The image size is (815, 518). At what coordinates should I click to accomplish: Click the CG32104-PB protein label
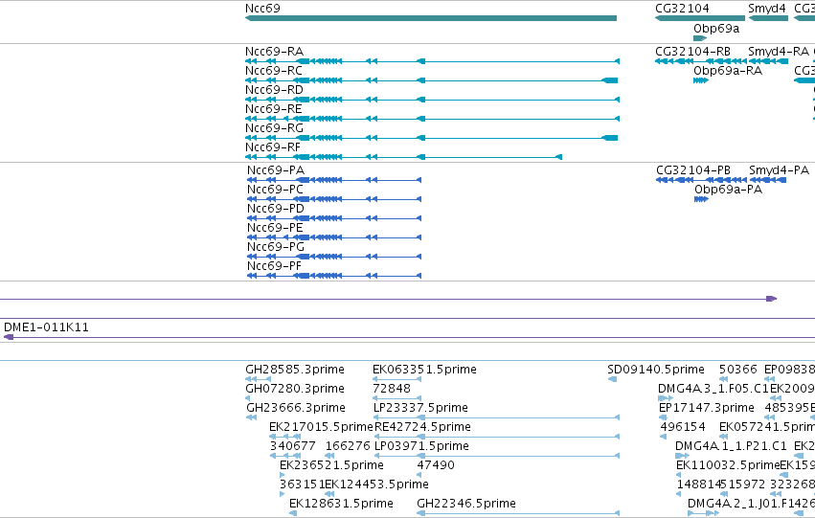click(693, 170)
